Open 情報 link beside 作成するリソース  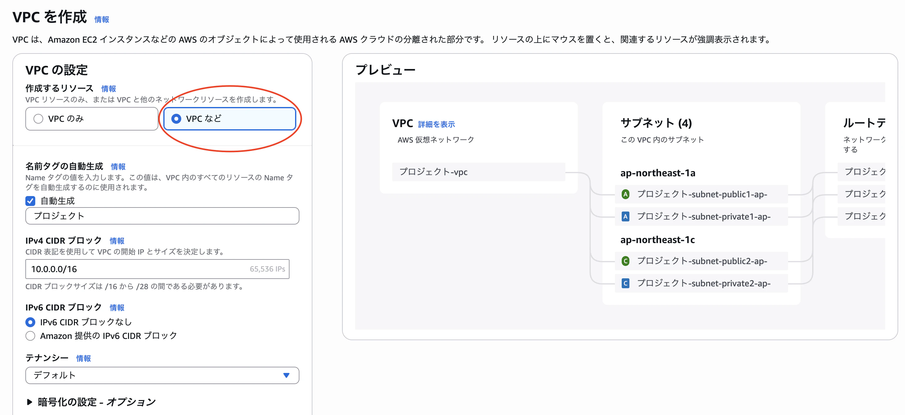tap(109, 88)
